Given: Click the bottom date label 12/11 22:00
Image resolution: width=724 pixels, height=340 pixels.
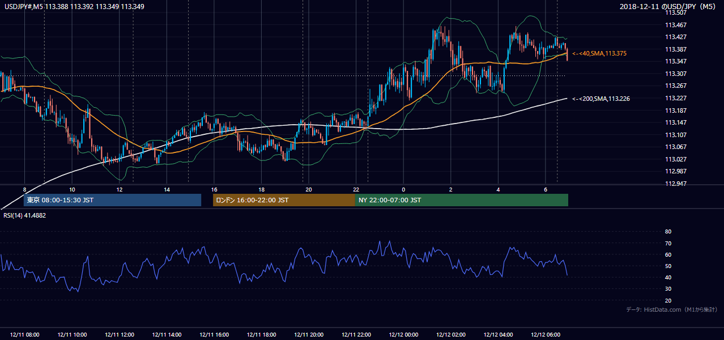Looking at the screenshot, I should pos(356,335).
